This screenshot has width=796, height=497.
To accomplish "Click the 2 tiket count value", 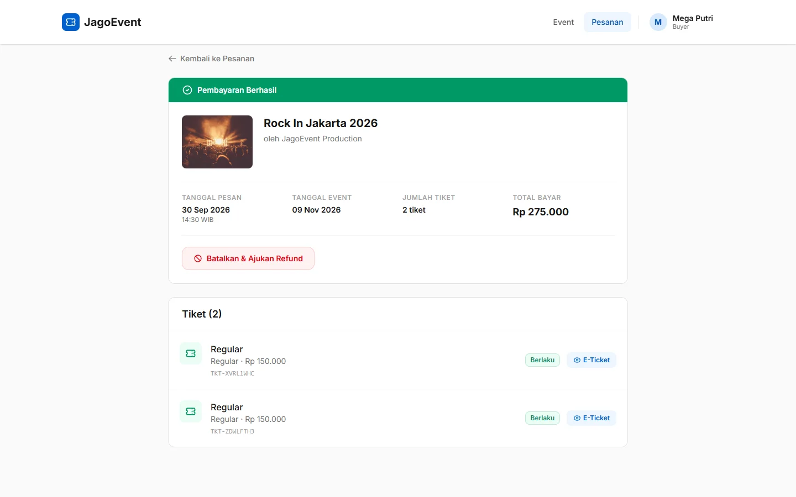I will 414,210.
